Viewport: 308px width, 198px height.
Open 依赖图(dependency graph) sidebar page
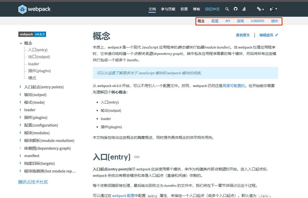[x=47, y=148]
